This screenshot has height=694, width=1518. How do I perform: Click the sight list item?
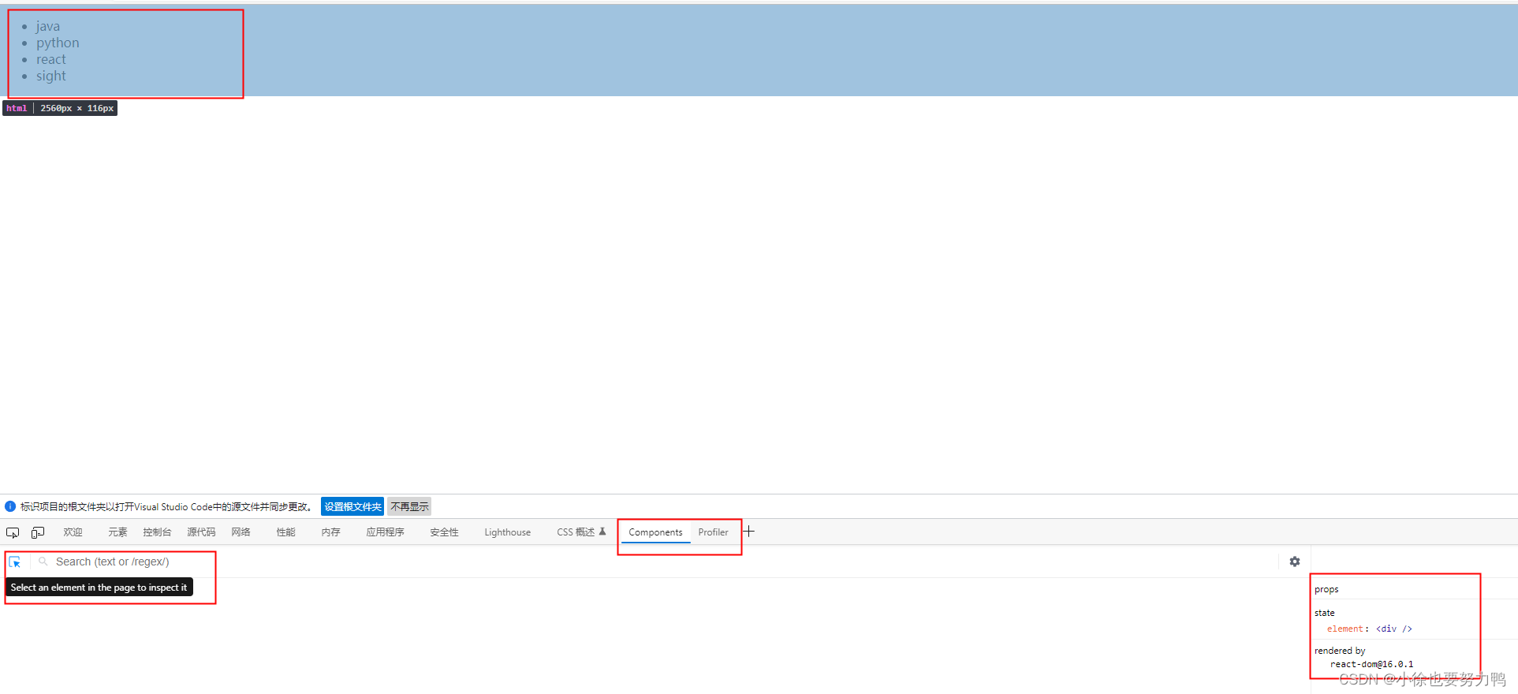[x=51, y=76]
